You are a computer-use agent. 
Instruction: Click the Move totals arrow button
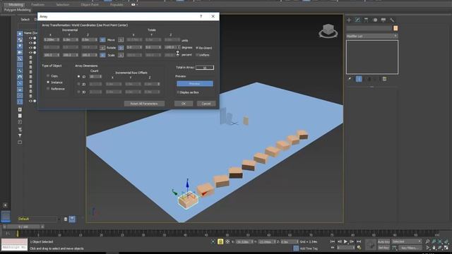click(121, 40)
